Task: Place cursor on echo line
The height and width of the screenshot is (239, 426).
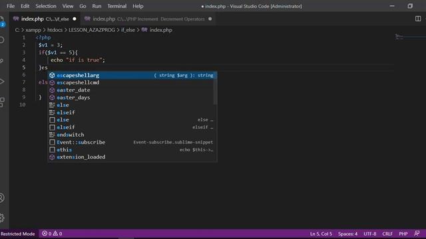Action: pyautogui.click(x=78, y=60)
